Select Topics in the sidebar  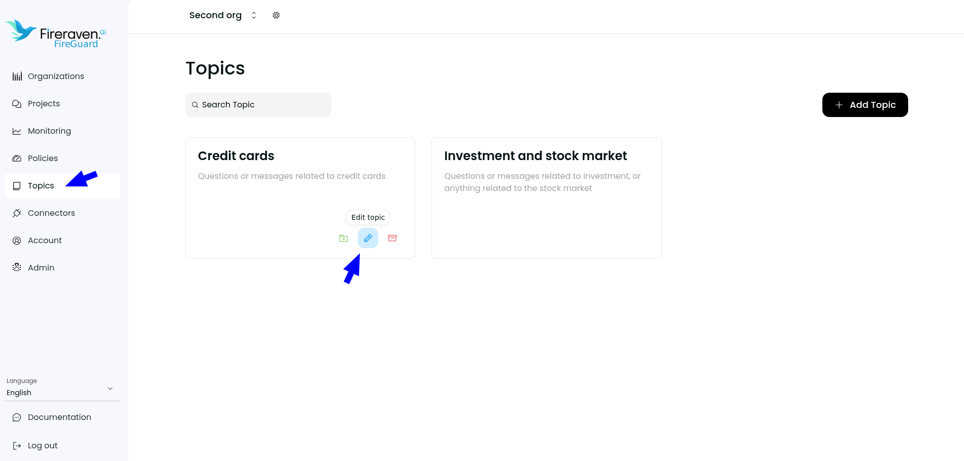[41, 186]
